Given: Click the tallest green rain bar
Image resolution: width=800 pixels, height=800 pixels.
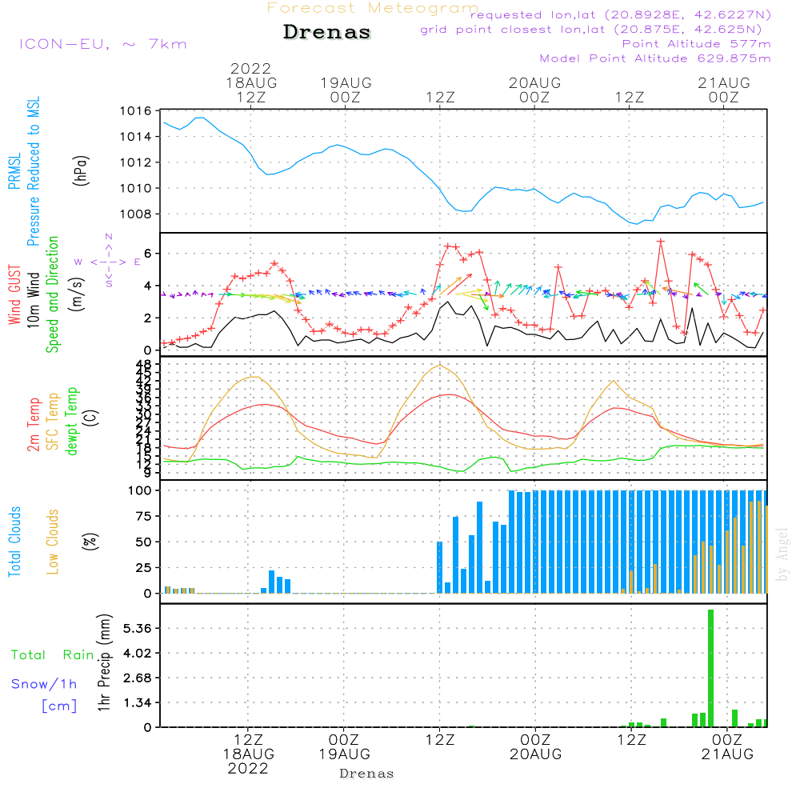Looking at the screenshot, I should pyautogui.click(x=710, y=668).
